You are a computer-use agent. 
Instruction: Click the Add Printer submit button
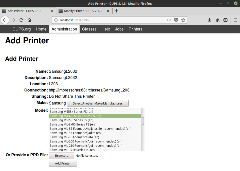click(63, 163)
